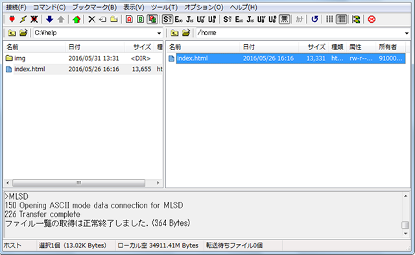Click 13,655 size of local index.html

[141, 69]
